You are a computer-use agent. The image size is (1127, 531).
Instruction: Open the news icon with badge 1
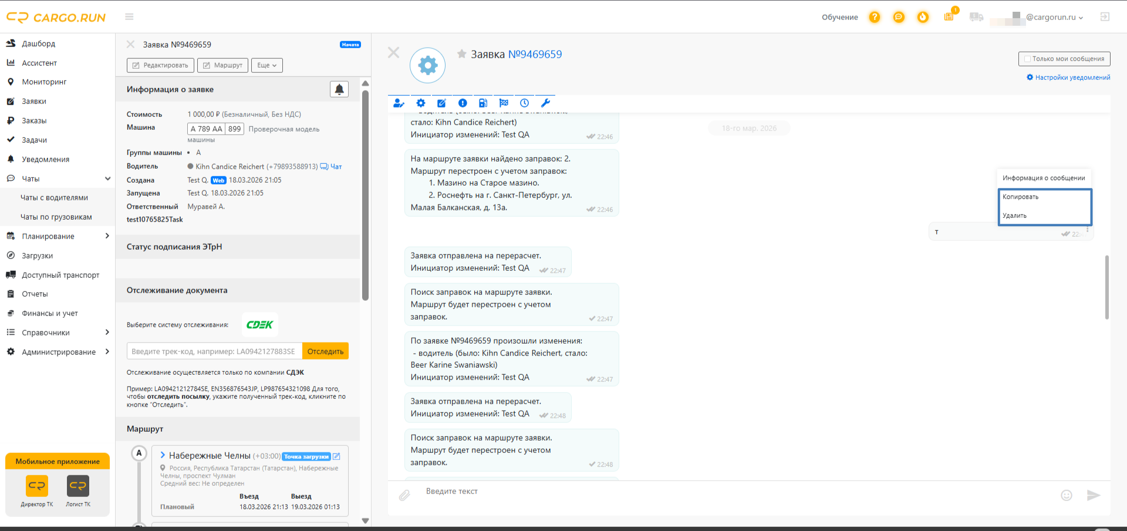click(949, 16)
